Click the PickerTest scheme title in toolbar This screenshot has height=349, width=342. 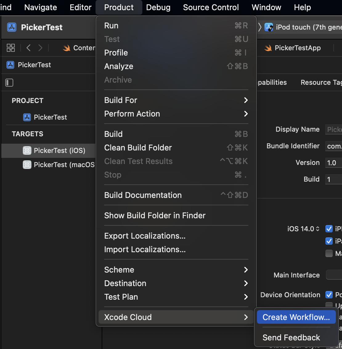pyautogui.click(x=42, y=27)
